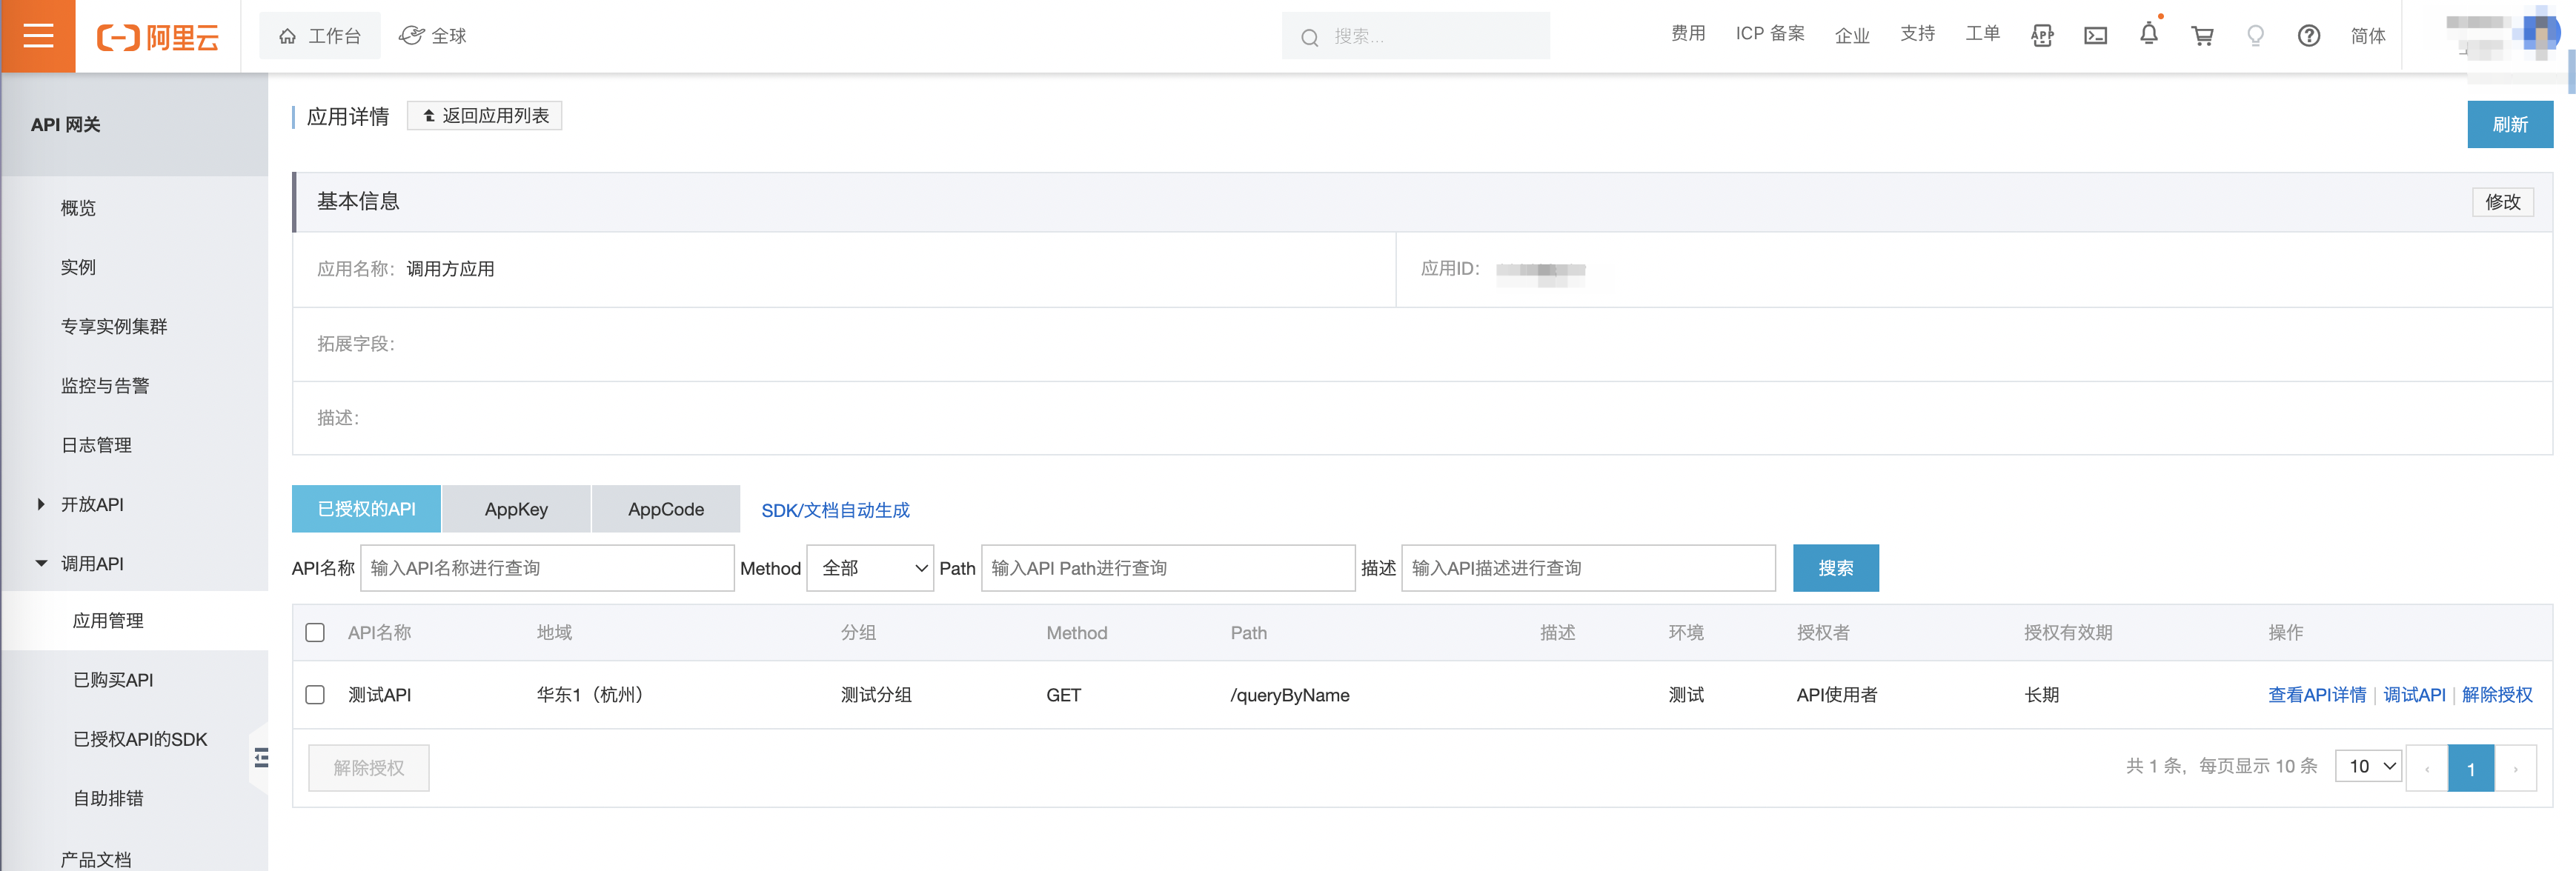Select the 测试API row checkbox
This screenshot has width=2576, height=871.
(315, 694)
